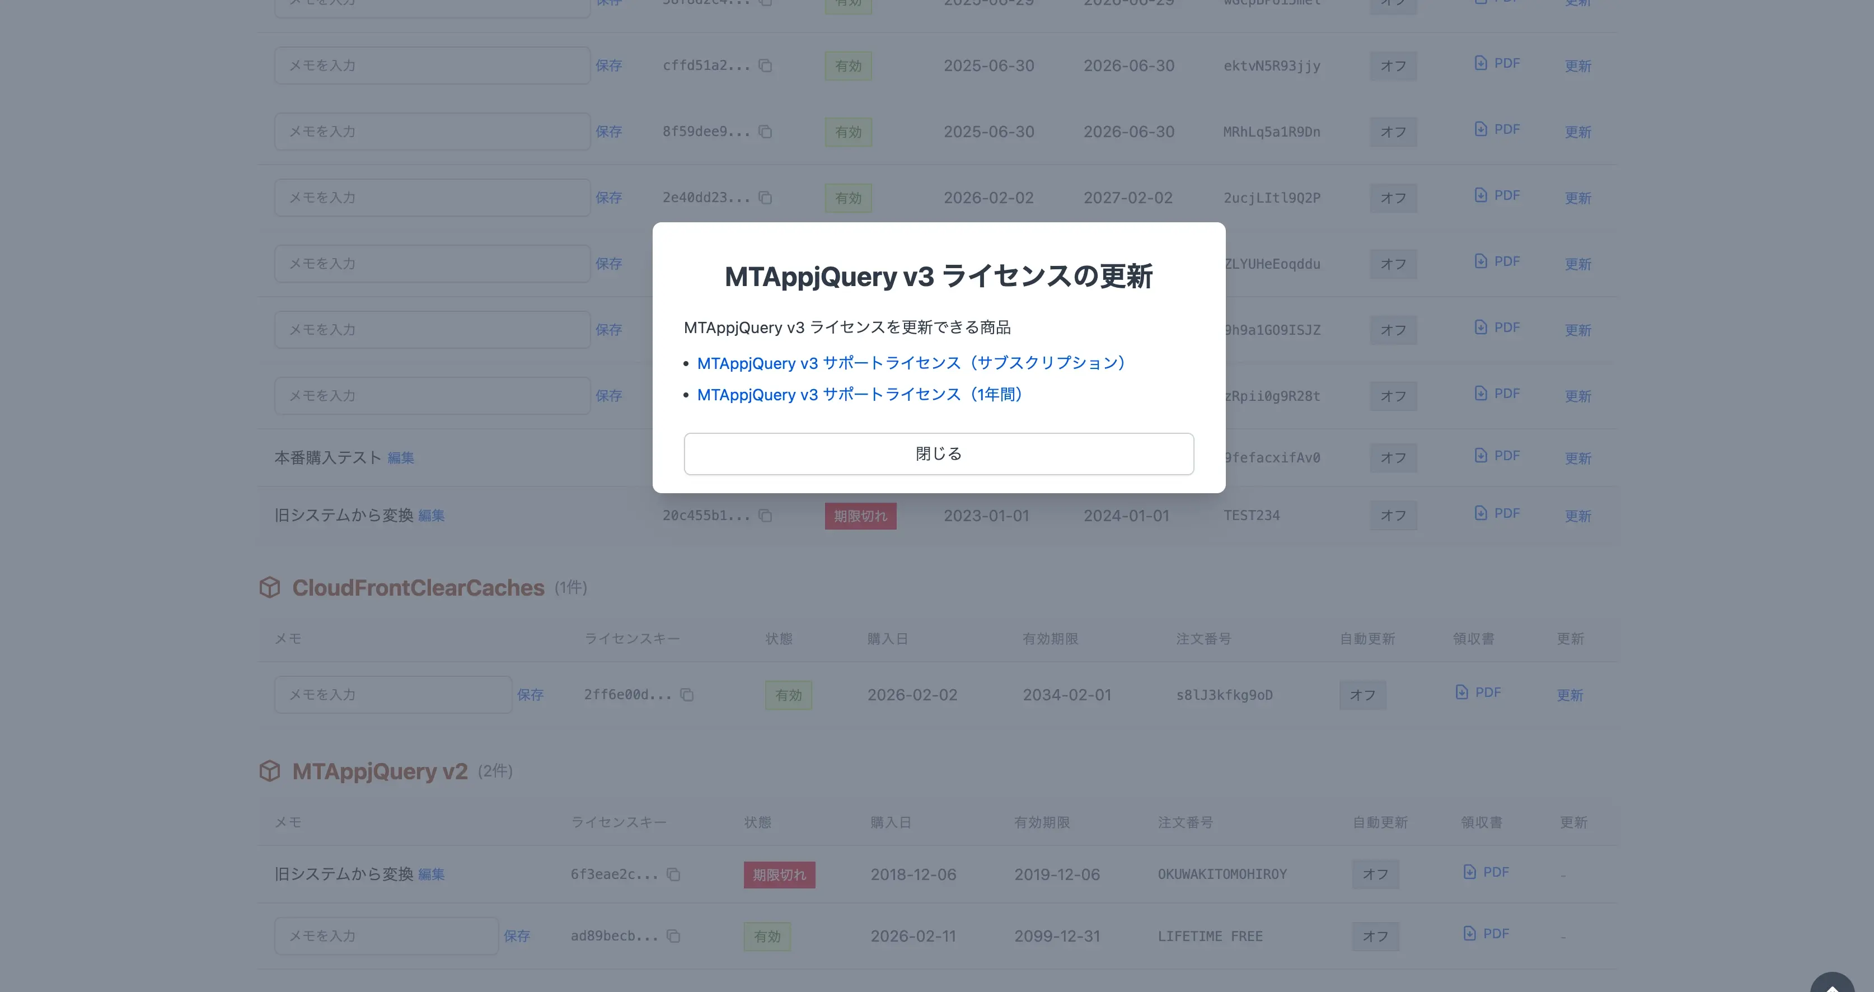This screenshot has width=1874, height=992.
Task: Click memo input field for key 2ff6e00d
Action: pyautogui.click(x=393, y=695)
